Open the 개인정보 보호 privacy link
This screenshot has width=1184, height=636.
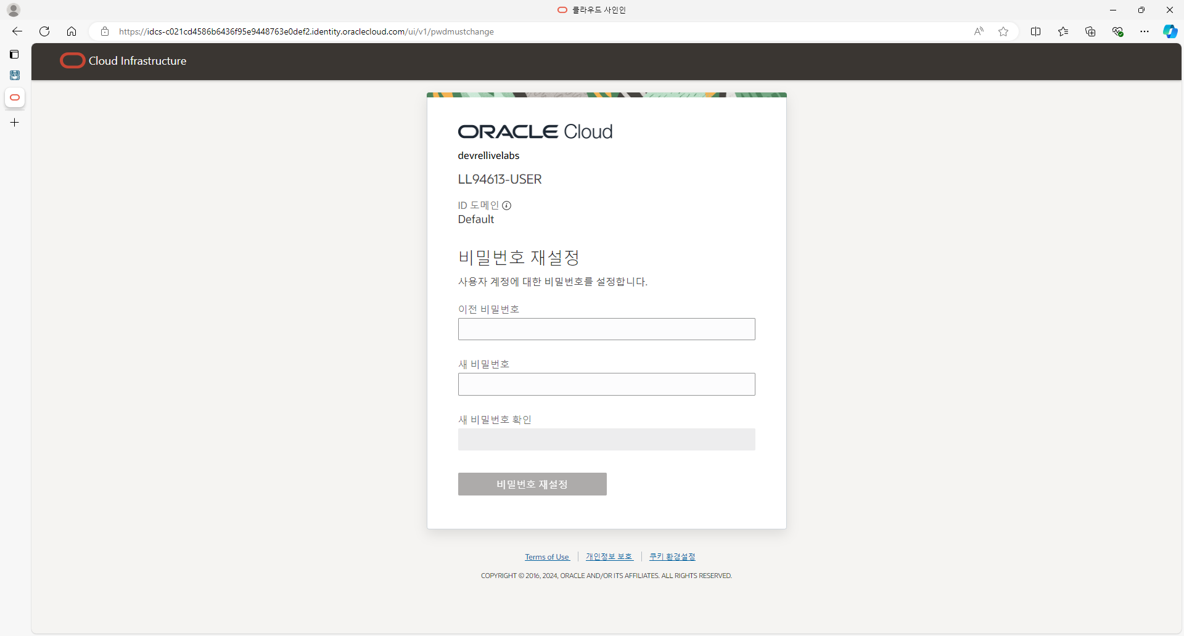pos(609,556)
